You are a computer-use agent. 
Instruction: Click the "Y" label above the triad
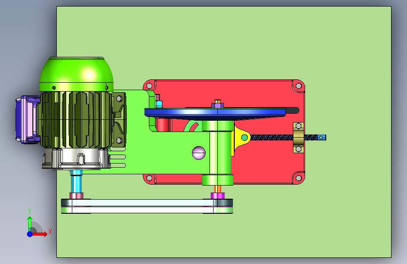[30, 211]
